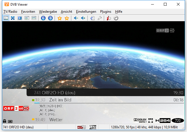
Task: Click the '00:18' elapsed time value
Action: 178,100
